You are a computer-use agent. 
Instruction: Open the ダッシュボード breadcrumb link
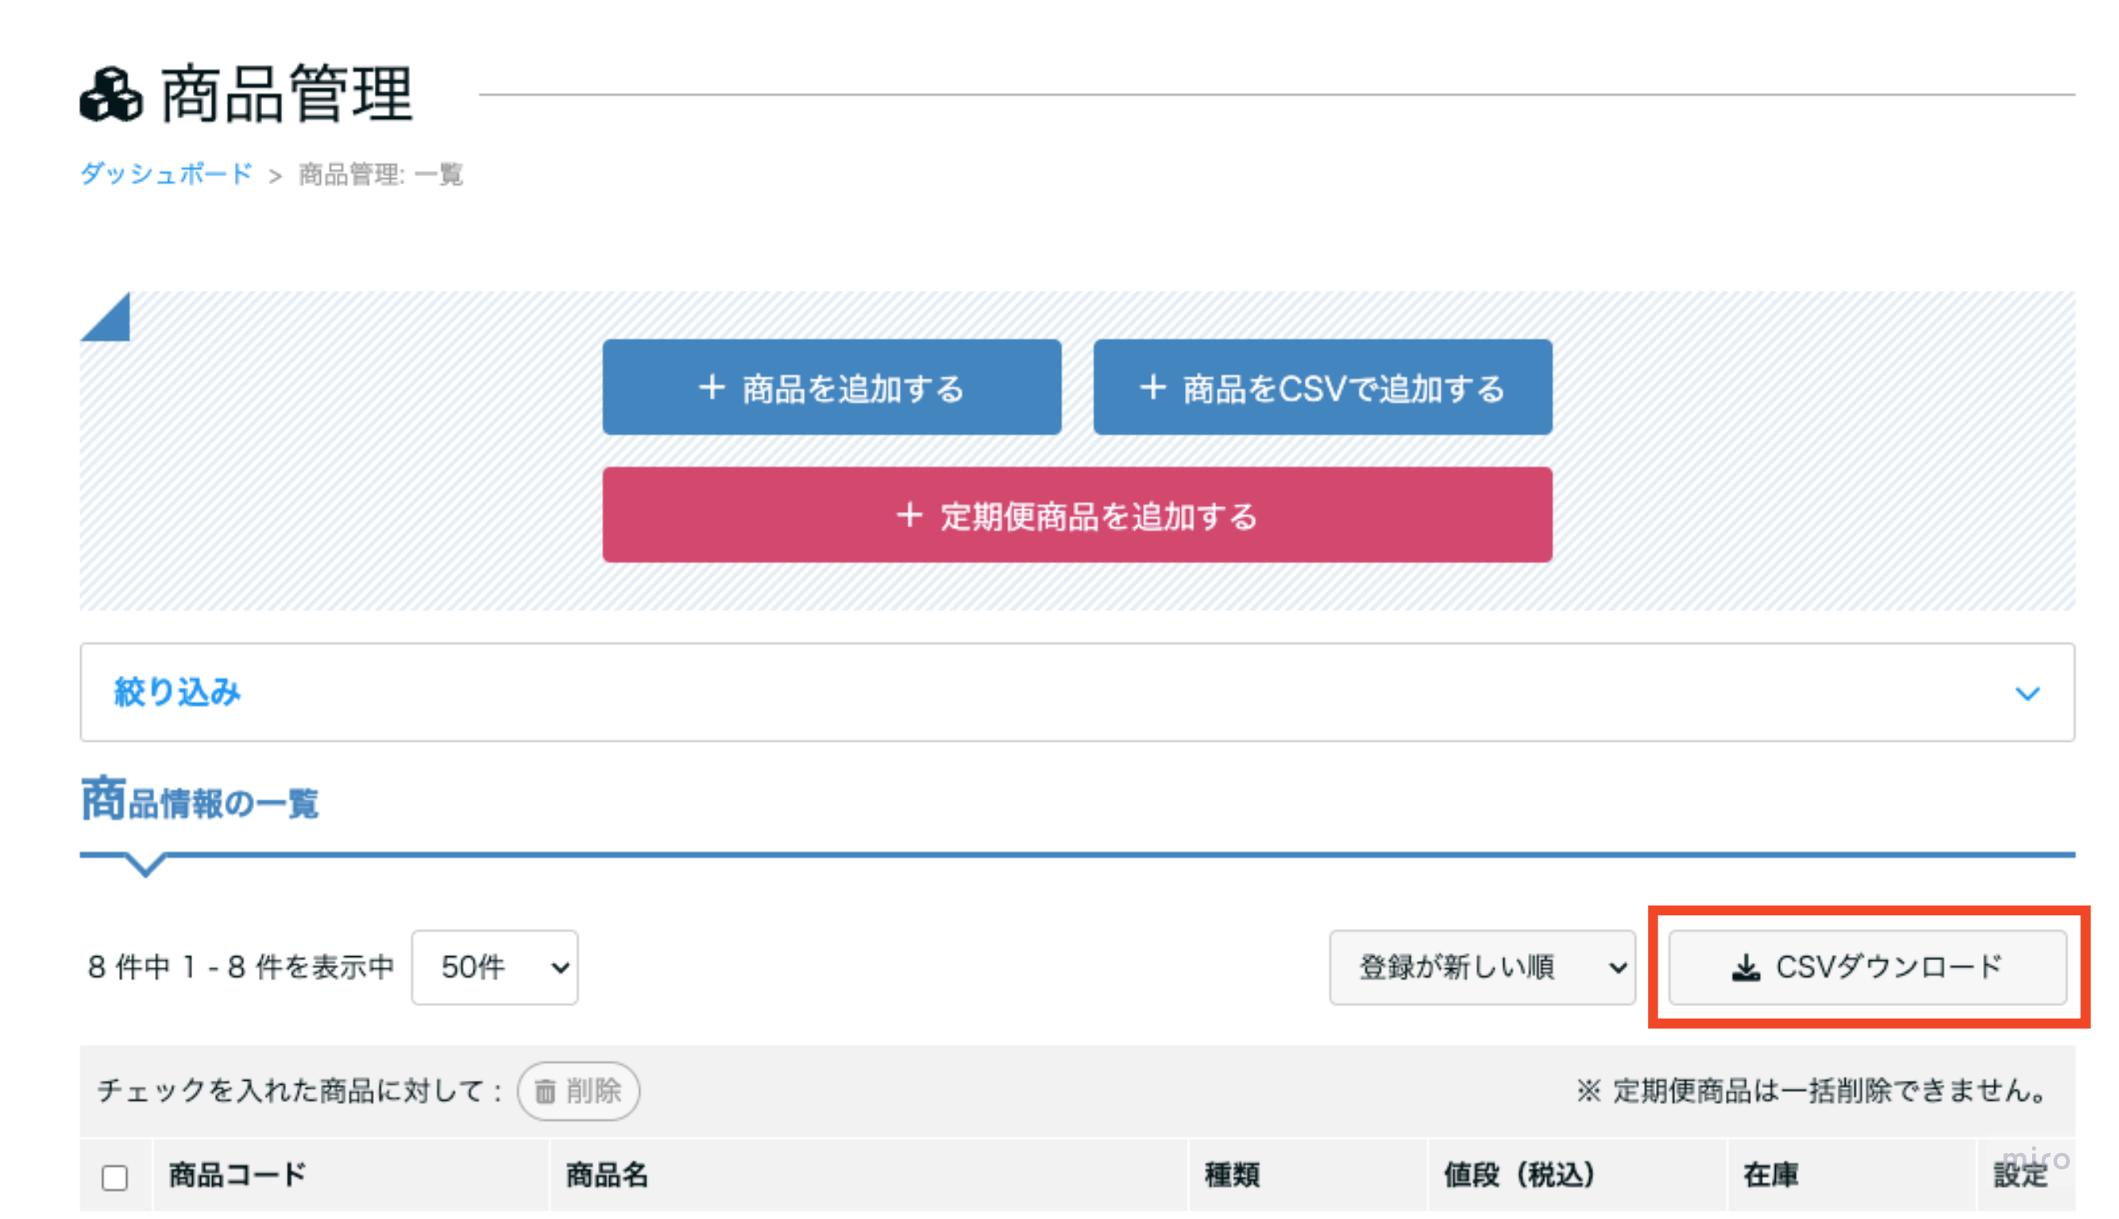[166, 174]
